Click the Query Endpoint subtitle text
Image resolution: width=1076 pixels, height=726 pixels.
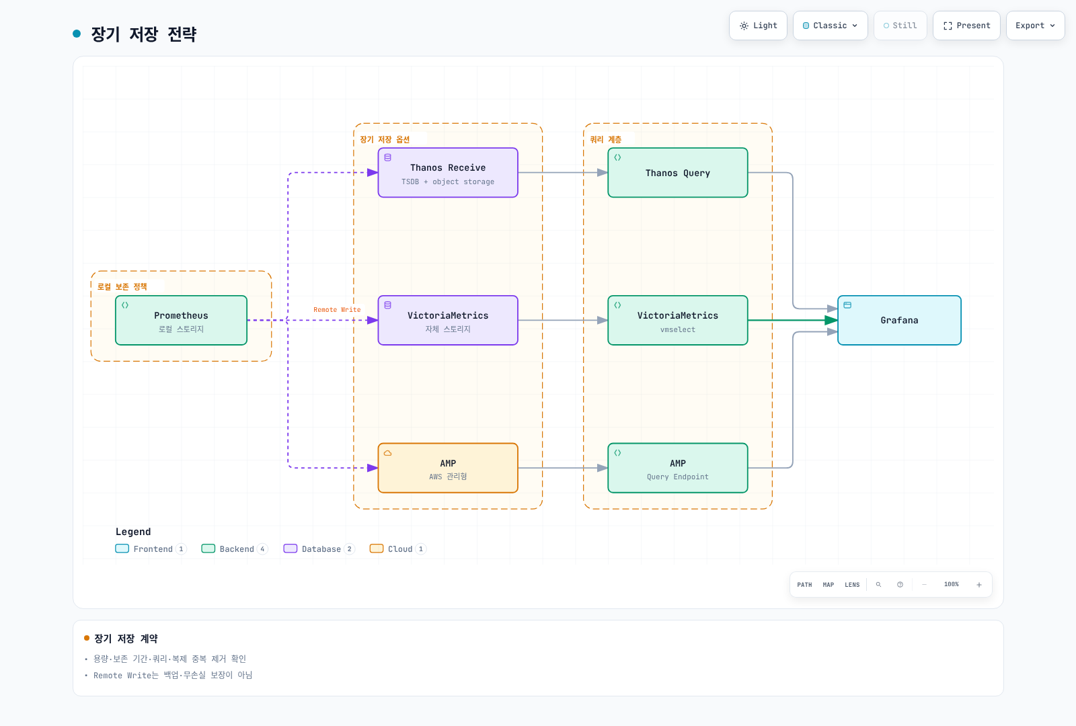pos(678,477)
